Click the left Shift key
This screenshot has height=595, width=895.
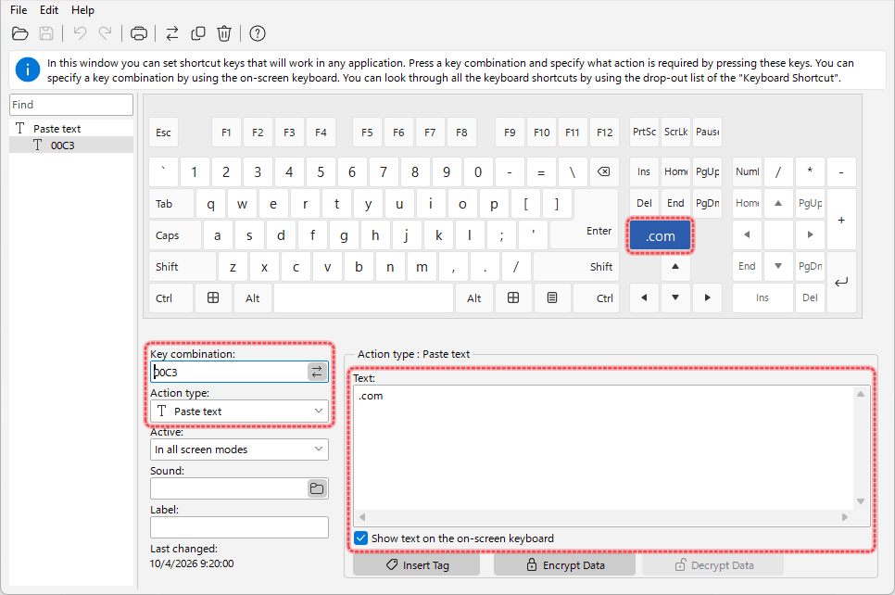(x=183, y=267)
